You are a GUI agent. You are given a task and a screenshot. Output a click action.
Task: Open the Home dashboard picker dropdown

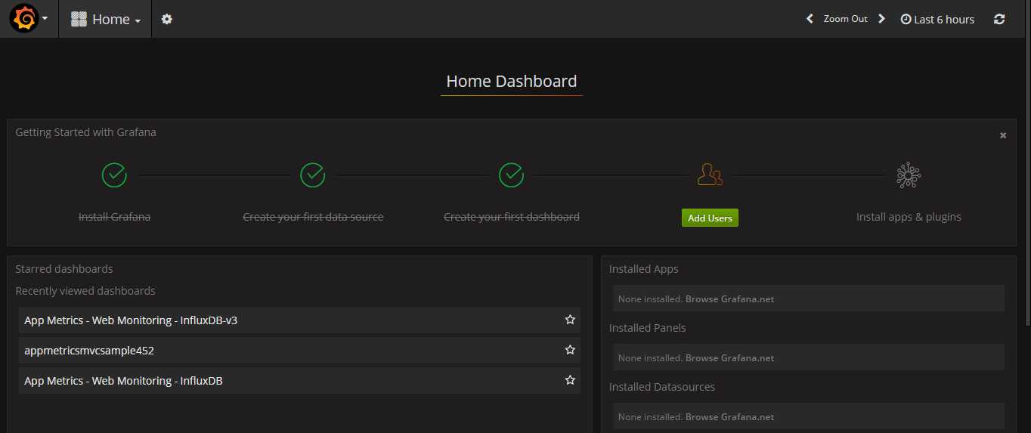(x=106, y=20)
